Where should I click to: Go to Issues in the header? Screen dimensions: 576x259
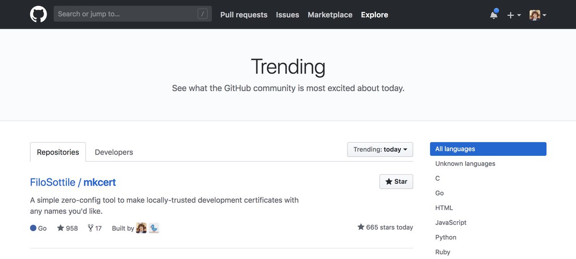(x=288, y=15)
